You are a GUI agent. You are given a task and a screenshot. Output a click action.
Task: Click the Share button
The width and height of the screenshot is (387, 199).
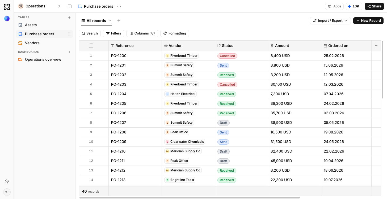click(x=374, y=6)
